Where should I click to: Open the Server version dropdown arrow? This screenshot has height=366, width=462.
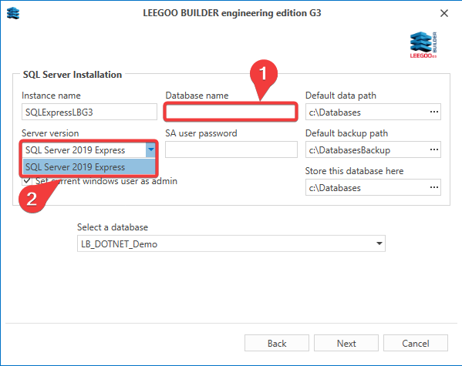150,150
